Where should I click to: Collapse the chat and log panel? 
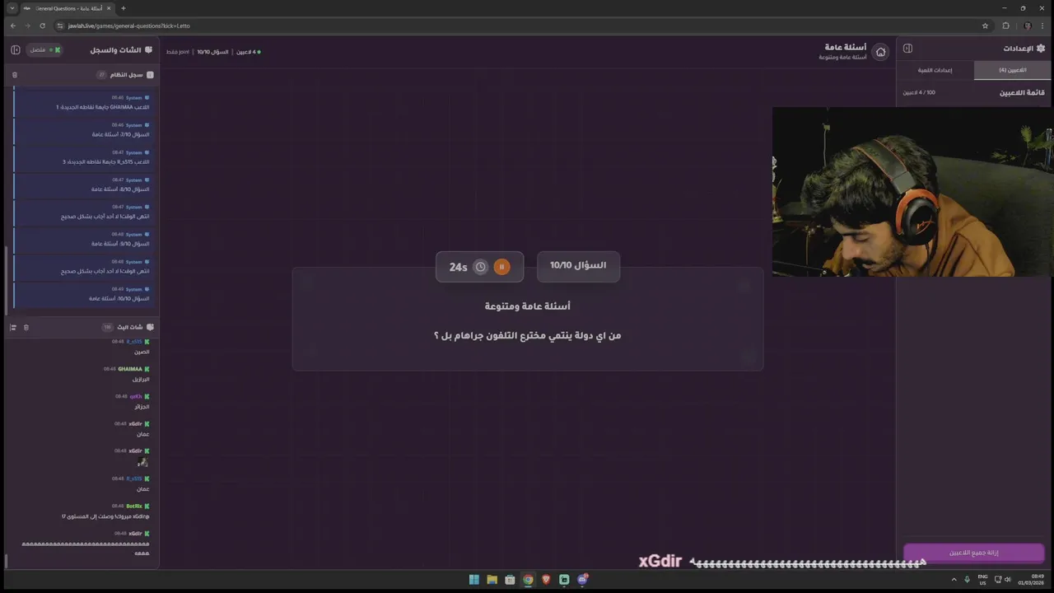(x=16, y=50)
